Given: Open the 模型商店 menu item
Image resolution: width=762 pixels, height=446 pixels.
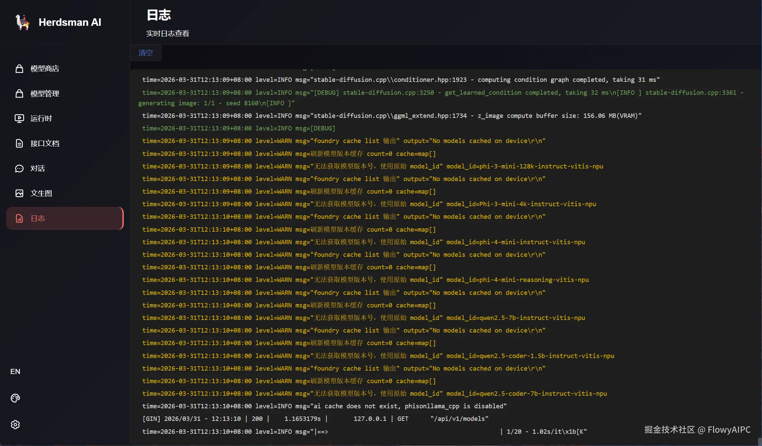Looking at the screenshot, I should pyautogui.click(x=45, y=69).
